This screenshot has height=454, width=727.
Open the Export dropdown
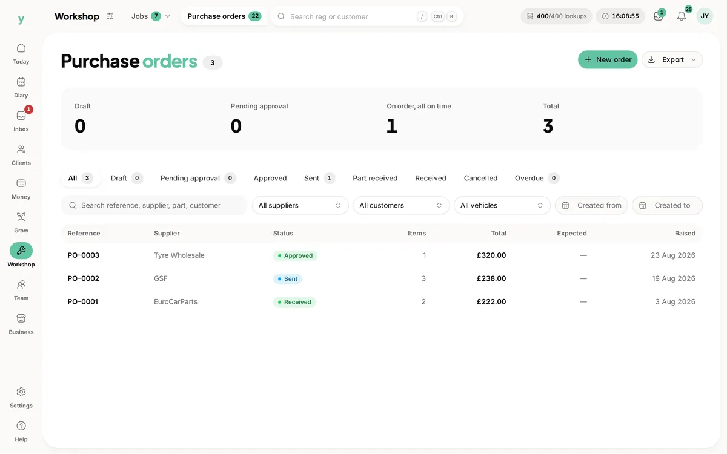pyautogui.click(x=672, y=59)
